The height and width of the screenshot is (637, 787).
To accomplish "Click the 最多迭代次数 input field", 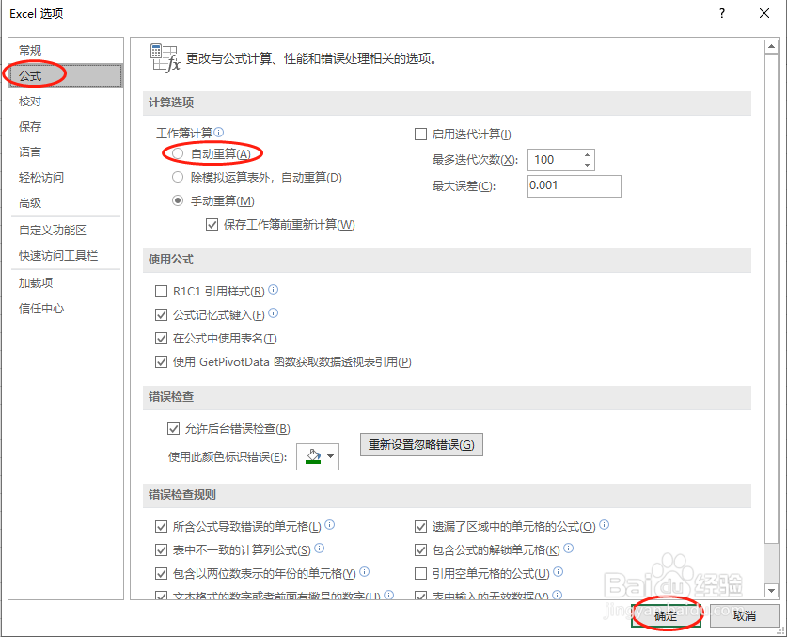I will tap(555, 160).
